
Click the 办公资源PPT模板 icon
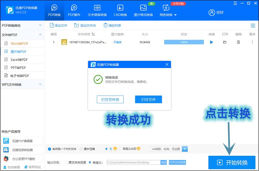tap(6, 159)
